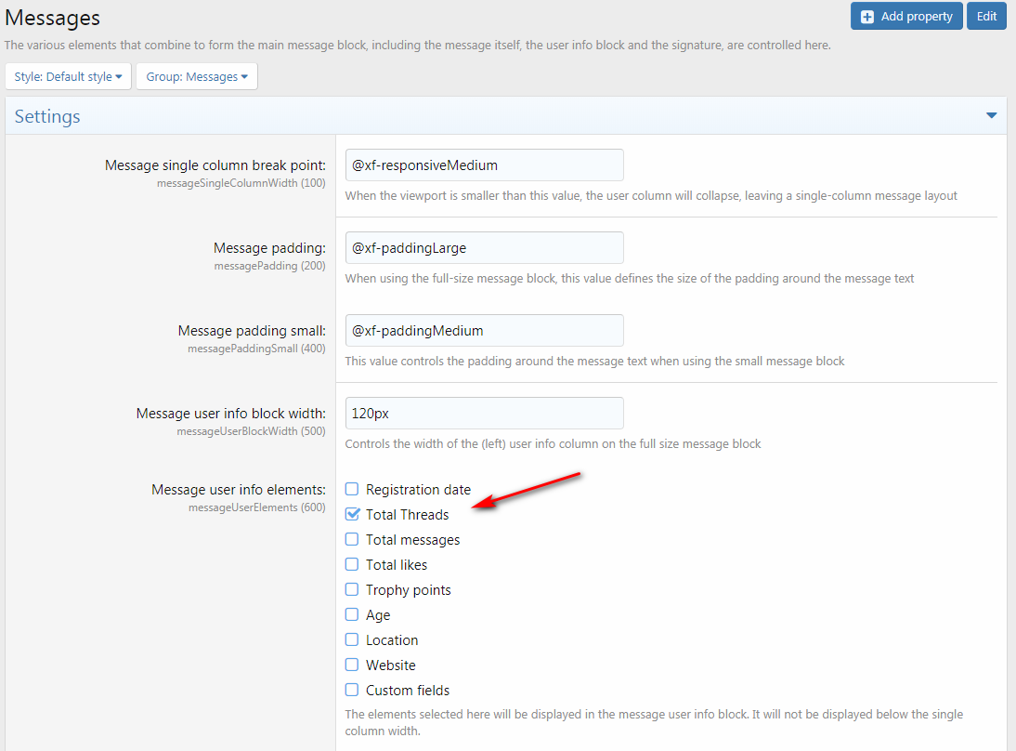Click the Add property button
This screenshot has width=1016, height=751.
pyautogui.click(x=905, y=17)
